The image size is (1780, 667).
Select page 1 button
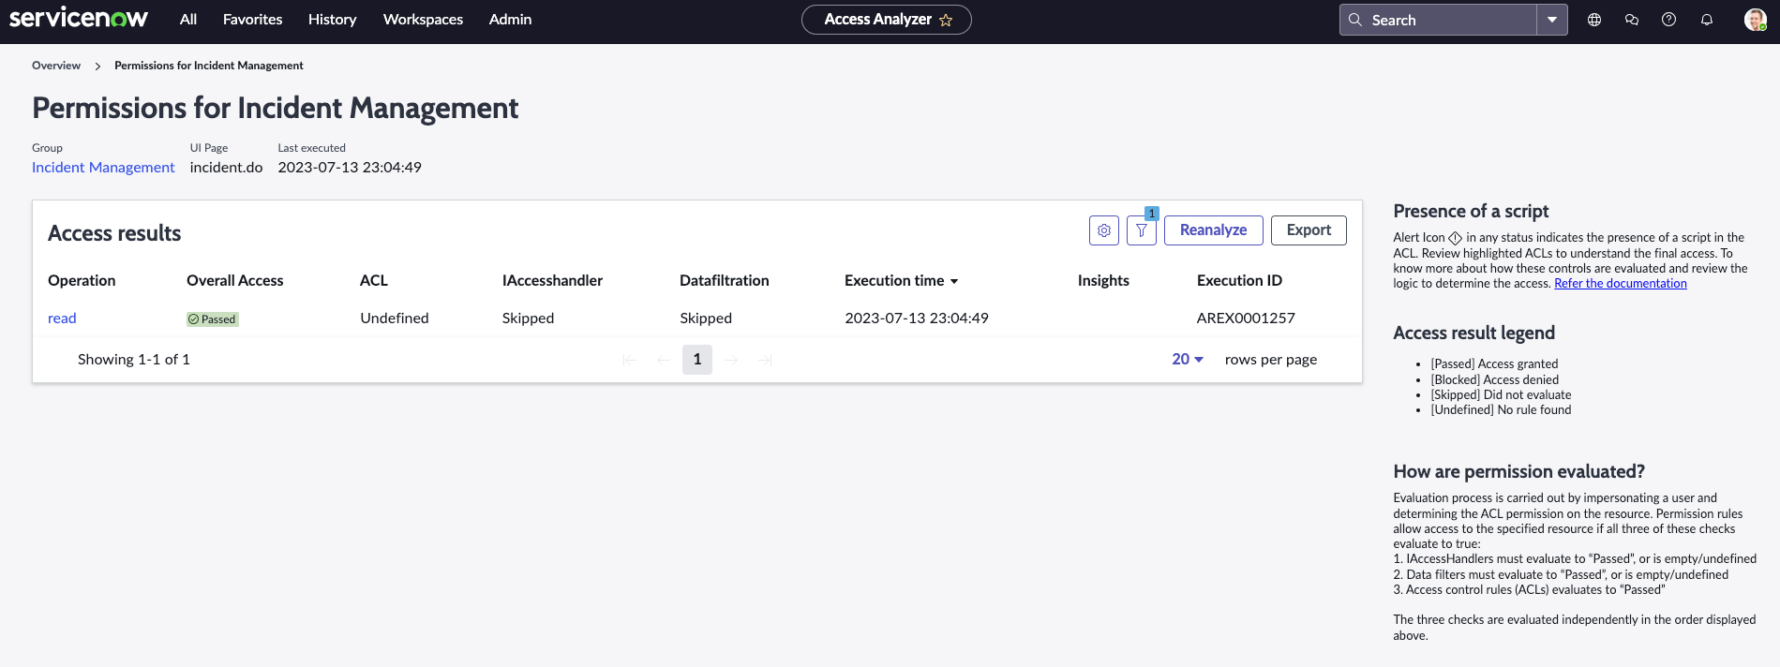click(697, 360)
